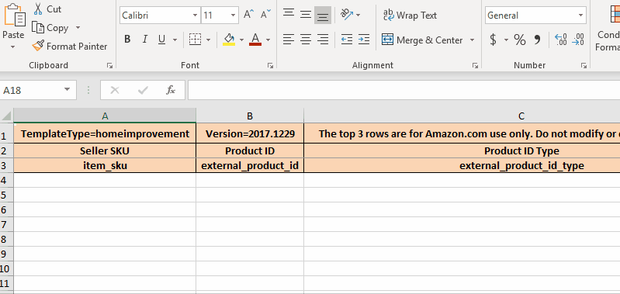Click the Orientation text-angle icon
Viewport: 620px width, 294px height.
(x=347, y=15)
